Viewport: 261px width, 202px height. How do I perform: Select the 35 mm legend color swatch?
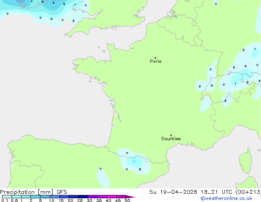(x=102, y=197)
